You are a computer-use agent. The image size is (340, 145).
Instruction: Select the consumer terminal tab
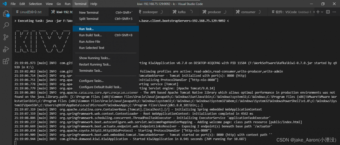pos(248,12)
